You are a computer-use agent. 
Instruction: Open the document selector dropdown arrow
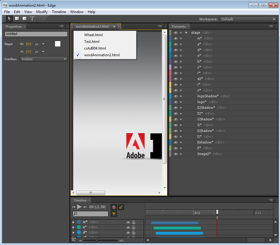(x=114, y=26)
